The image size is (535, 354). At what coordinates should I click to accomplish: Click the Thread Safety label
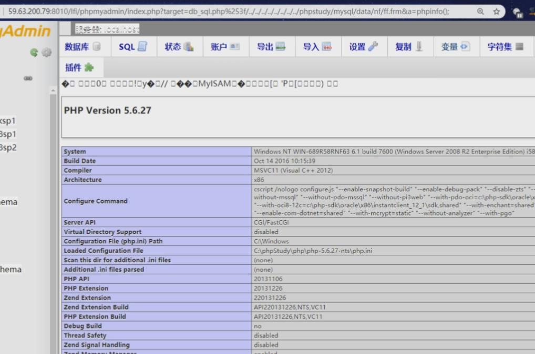tap(85, 336)
